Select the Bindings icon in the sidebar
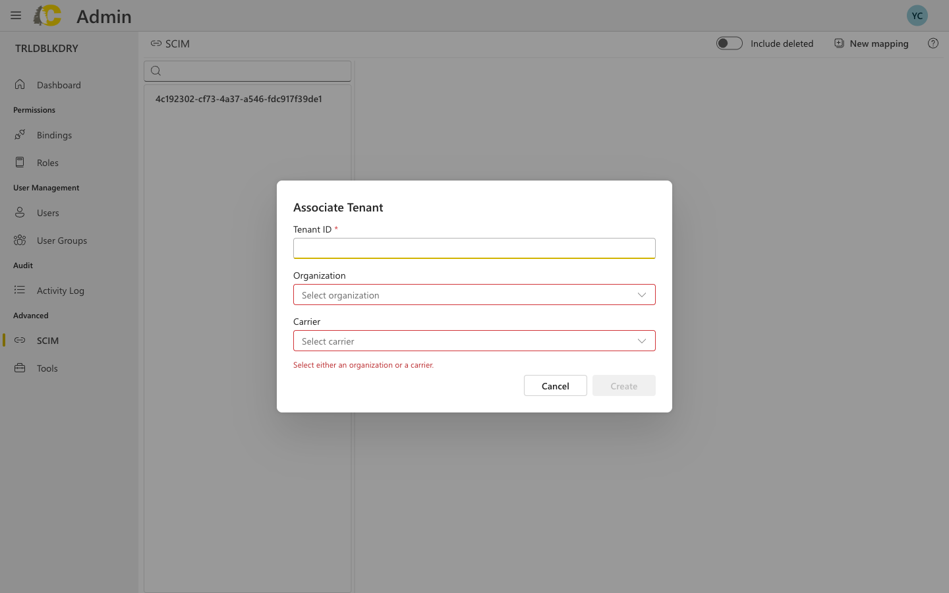This screenshot has width=949, height=593. [x=20, y=134]
